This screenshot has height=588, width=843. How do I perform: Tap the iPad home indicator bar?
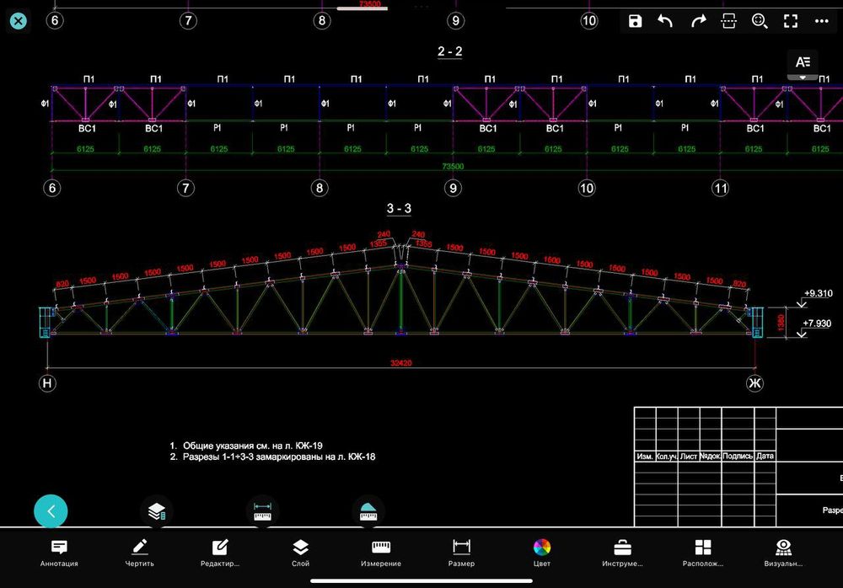pyautogui.click(x=421, y=581)
